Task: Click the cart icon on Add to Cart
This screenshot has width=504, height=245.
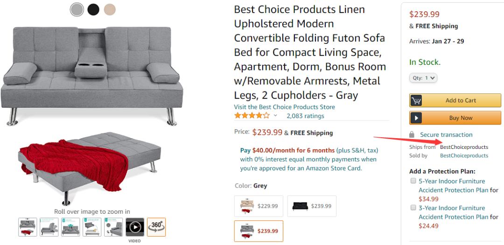Action: pos(416,100)
